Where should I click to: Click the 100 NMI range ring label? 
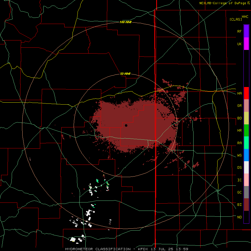(126, 22)
